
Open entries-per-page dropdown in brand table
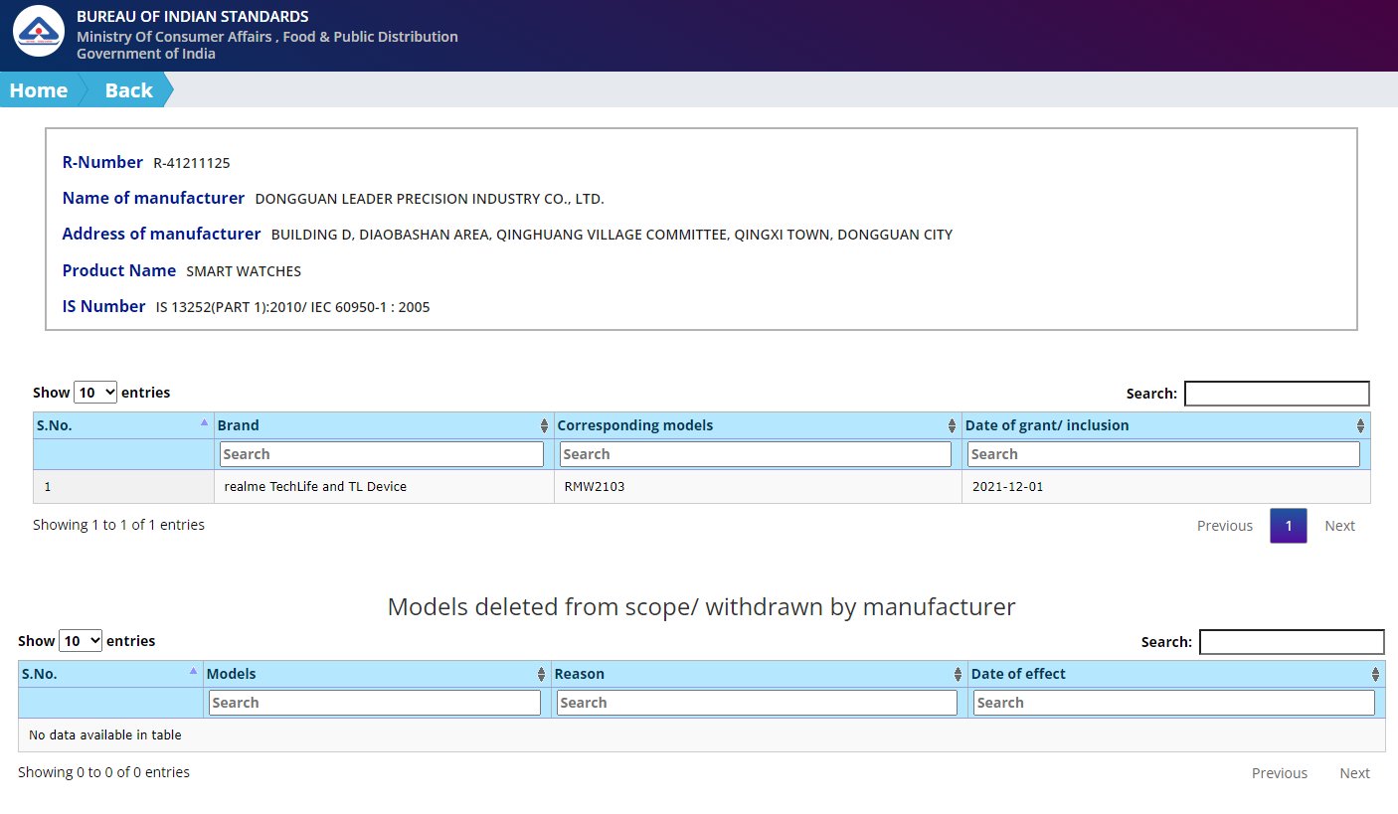pos(95,393)
